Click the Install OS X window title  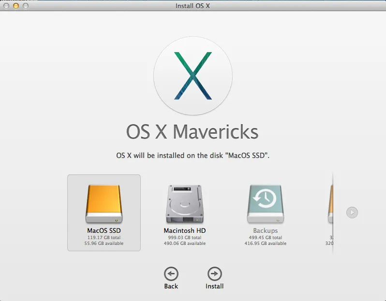point(193,6)
